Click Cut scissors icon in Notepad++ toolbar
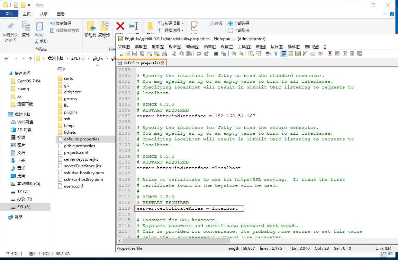398x260 pixels. coord(174,54)
